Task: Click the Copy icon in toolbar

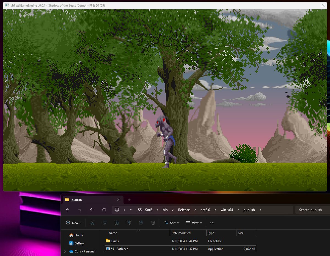Action: pos(105,223)
